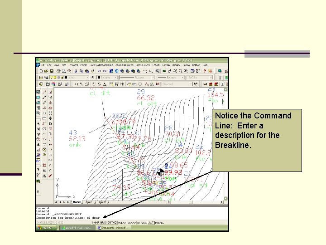Switch to the Layout2 tab

point(102,202)
